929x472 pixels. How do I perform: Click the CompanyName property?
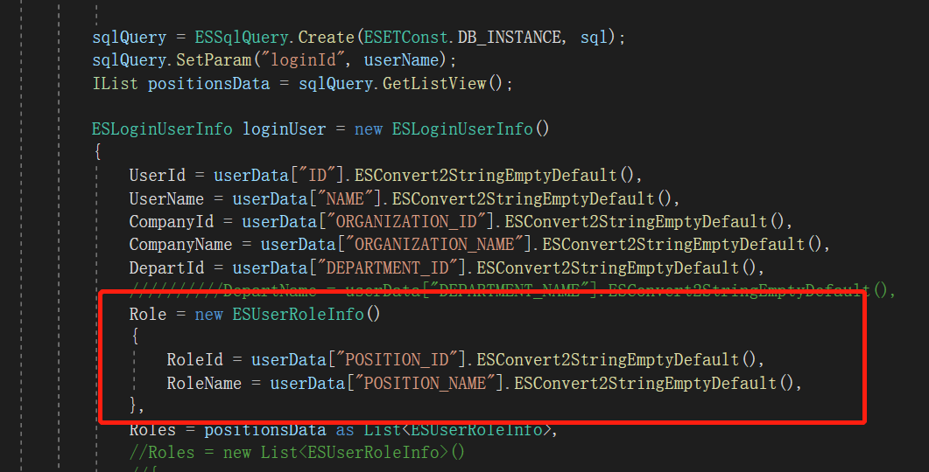(180, 244)
